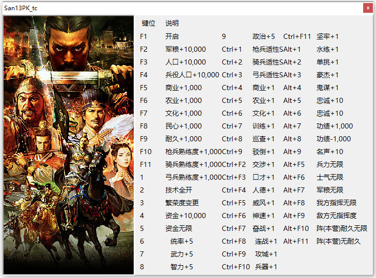Image resolution: width=376 pixels, height=278 pixels.
Task: Click the 弓兵适性S entry
Action: (267, 75)
